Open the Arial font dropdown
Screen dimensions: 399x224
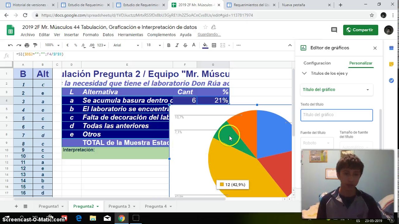click(x=126, y=45)
